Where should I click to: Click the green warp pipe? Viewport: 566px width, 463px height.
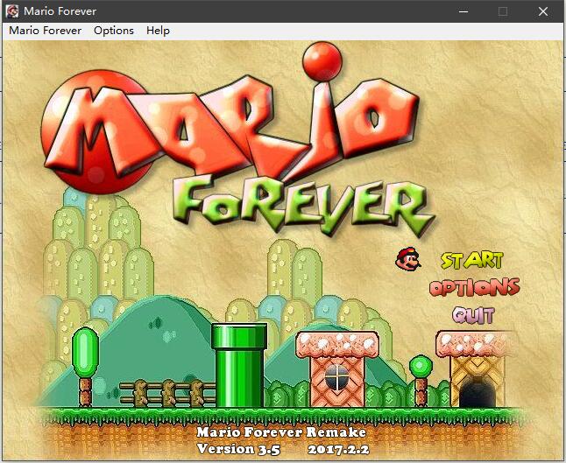[239, 365]
